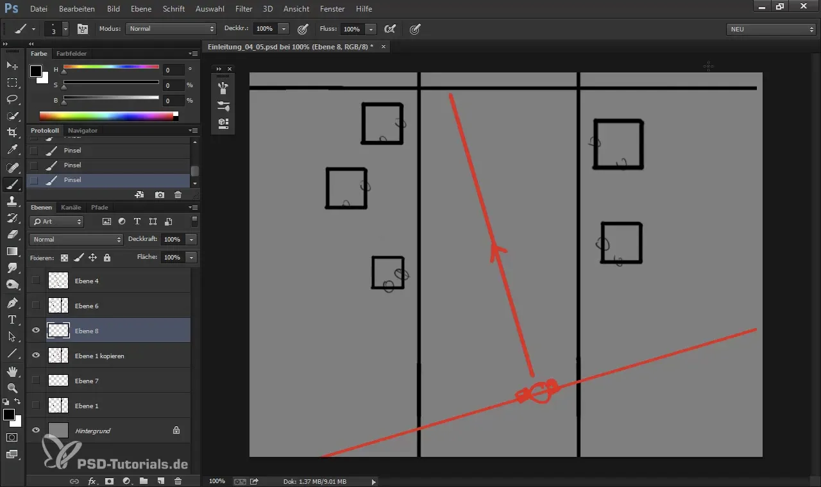
Task: Select the Lasso tool
Action: tap(12, 99)
